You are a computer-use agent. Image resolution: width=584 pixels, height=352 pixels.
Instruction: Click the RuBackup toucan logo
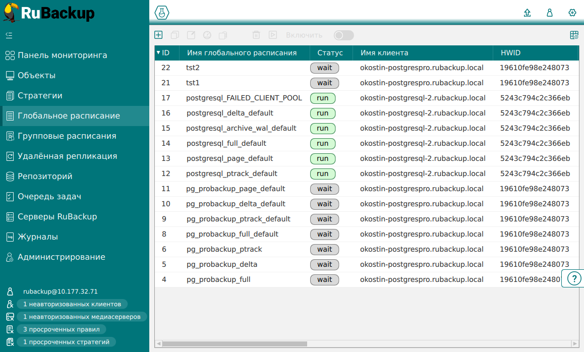click(x=12, y=12)
